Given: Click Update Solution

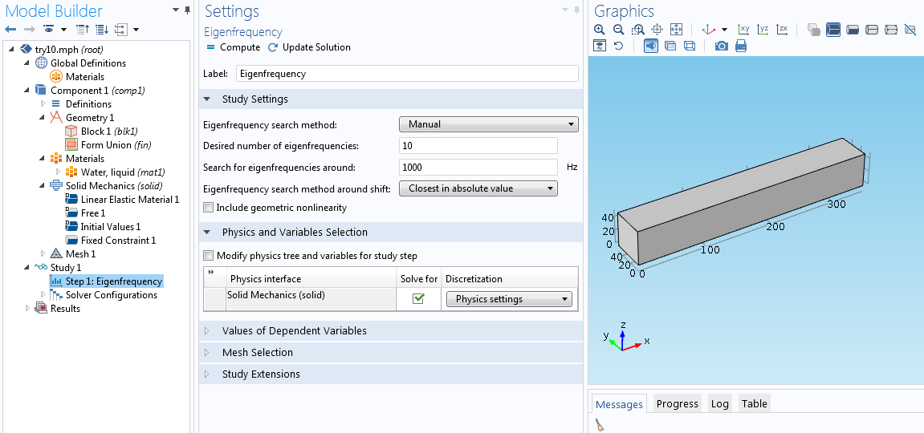Looking at the screenshot, I should pos(309,47).
